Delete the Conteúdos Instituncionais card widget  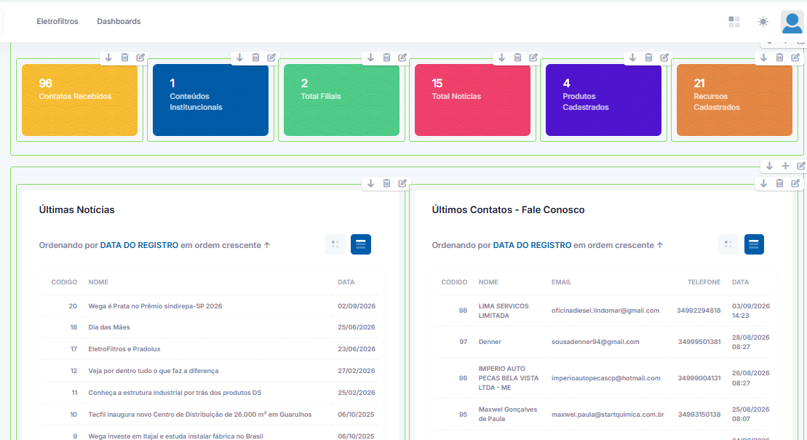point(256,57)
